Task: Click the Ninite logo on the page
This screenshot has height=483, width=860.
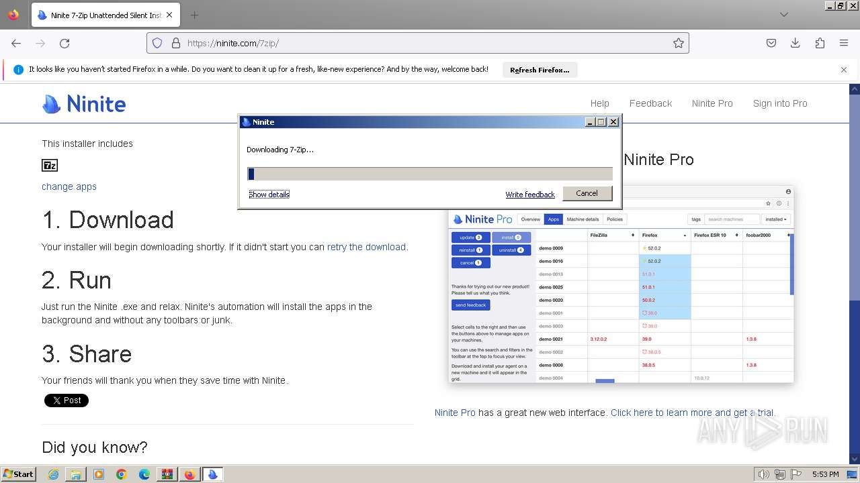Action: [x=84, y=104]
